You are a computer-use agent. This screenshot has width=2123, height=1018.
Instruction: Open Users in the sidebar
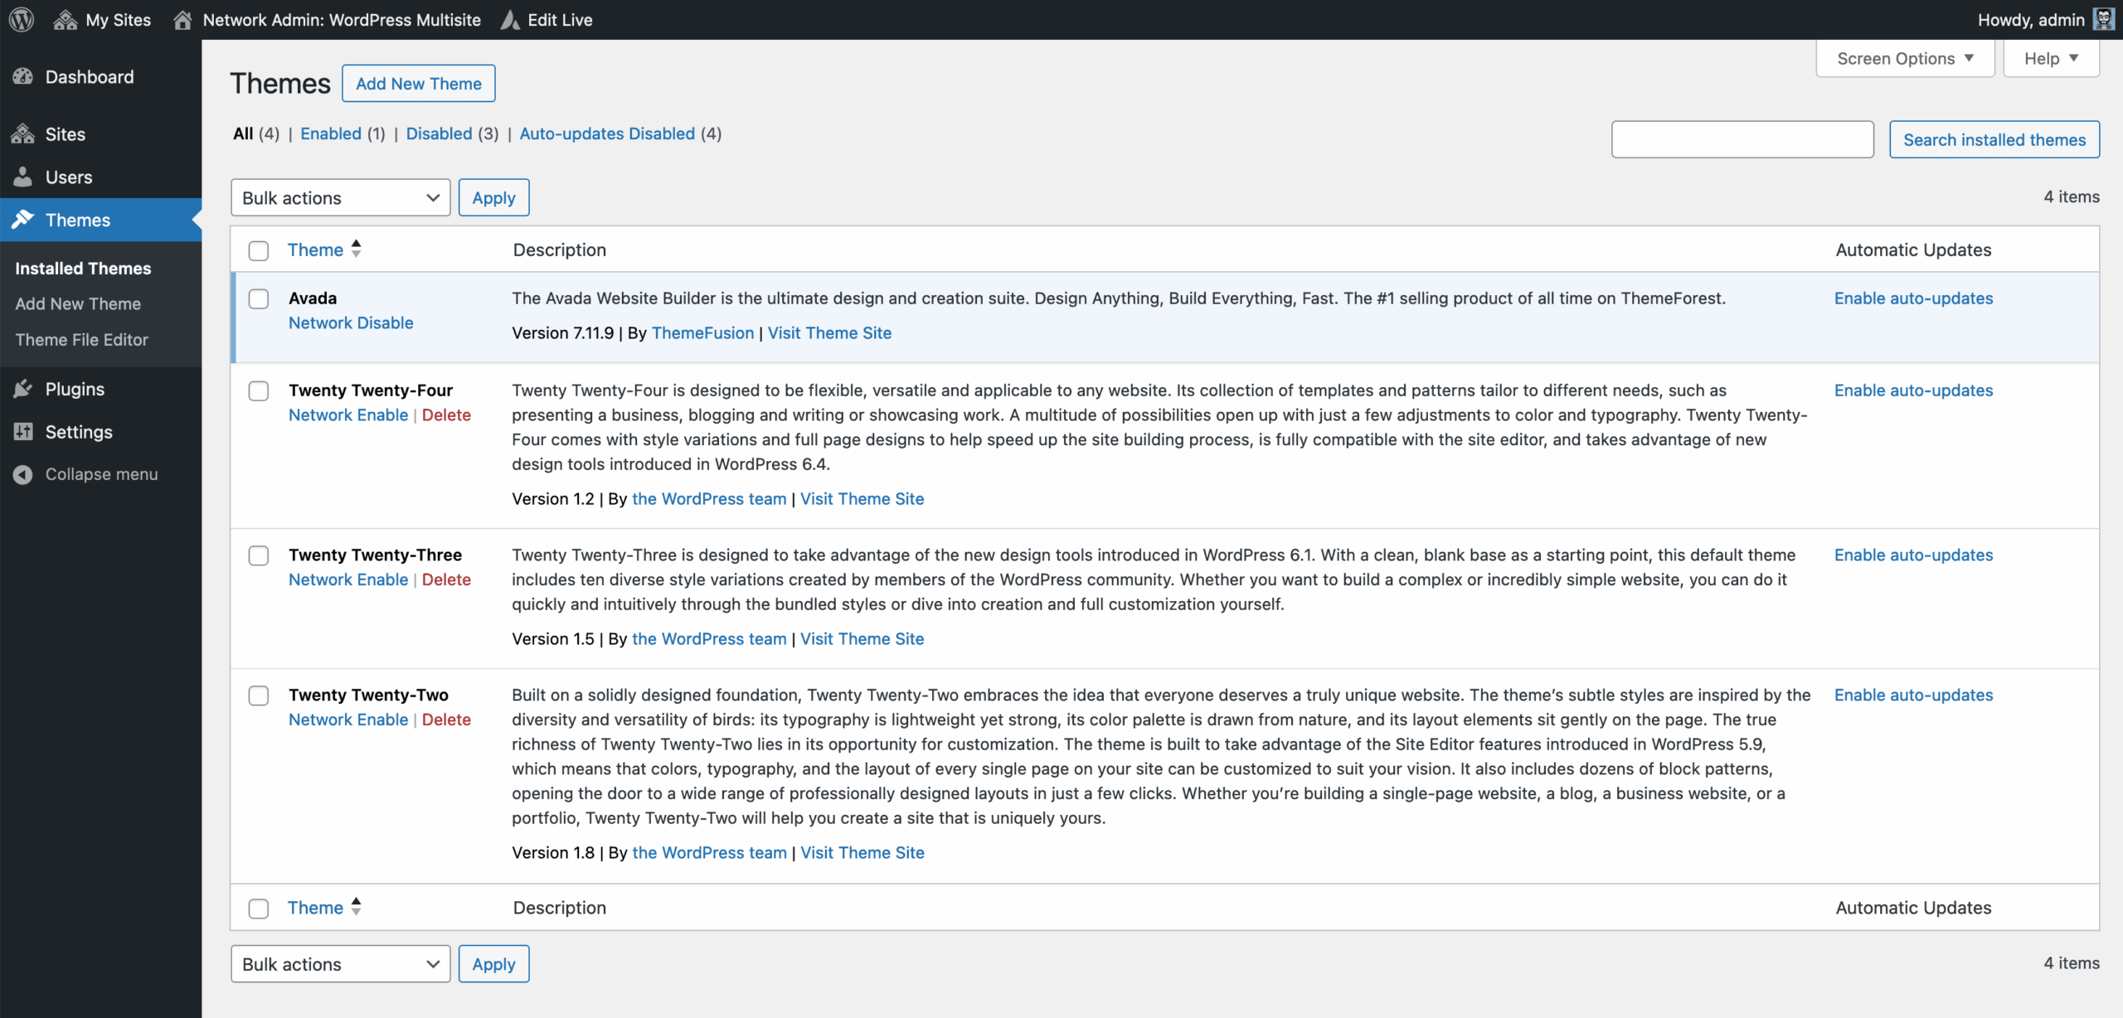point(68,177)
